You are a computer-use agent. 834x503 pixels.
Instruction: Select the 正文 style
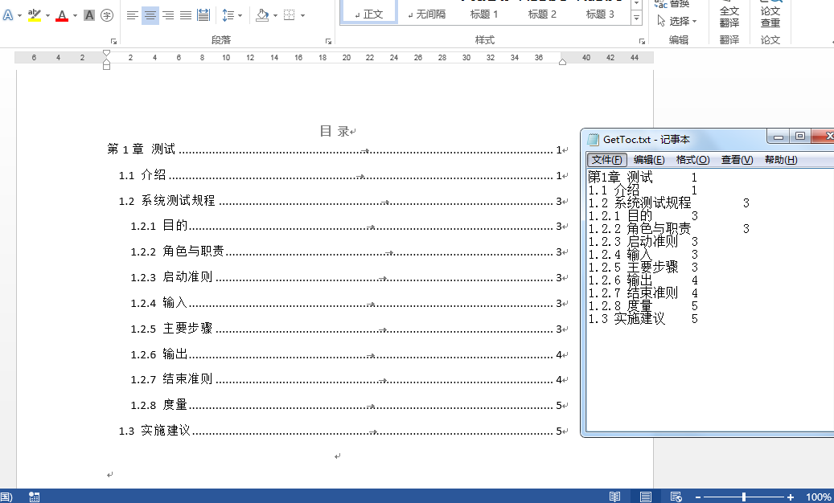point(369,14)
